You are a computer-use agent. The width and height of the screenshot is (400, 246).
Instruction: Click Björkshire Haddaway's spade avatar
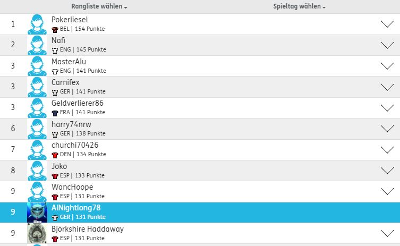[37, 234]
